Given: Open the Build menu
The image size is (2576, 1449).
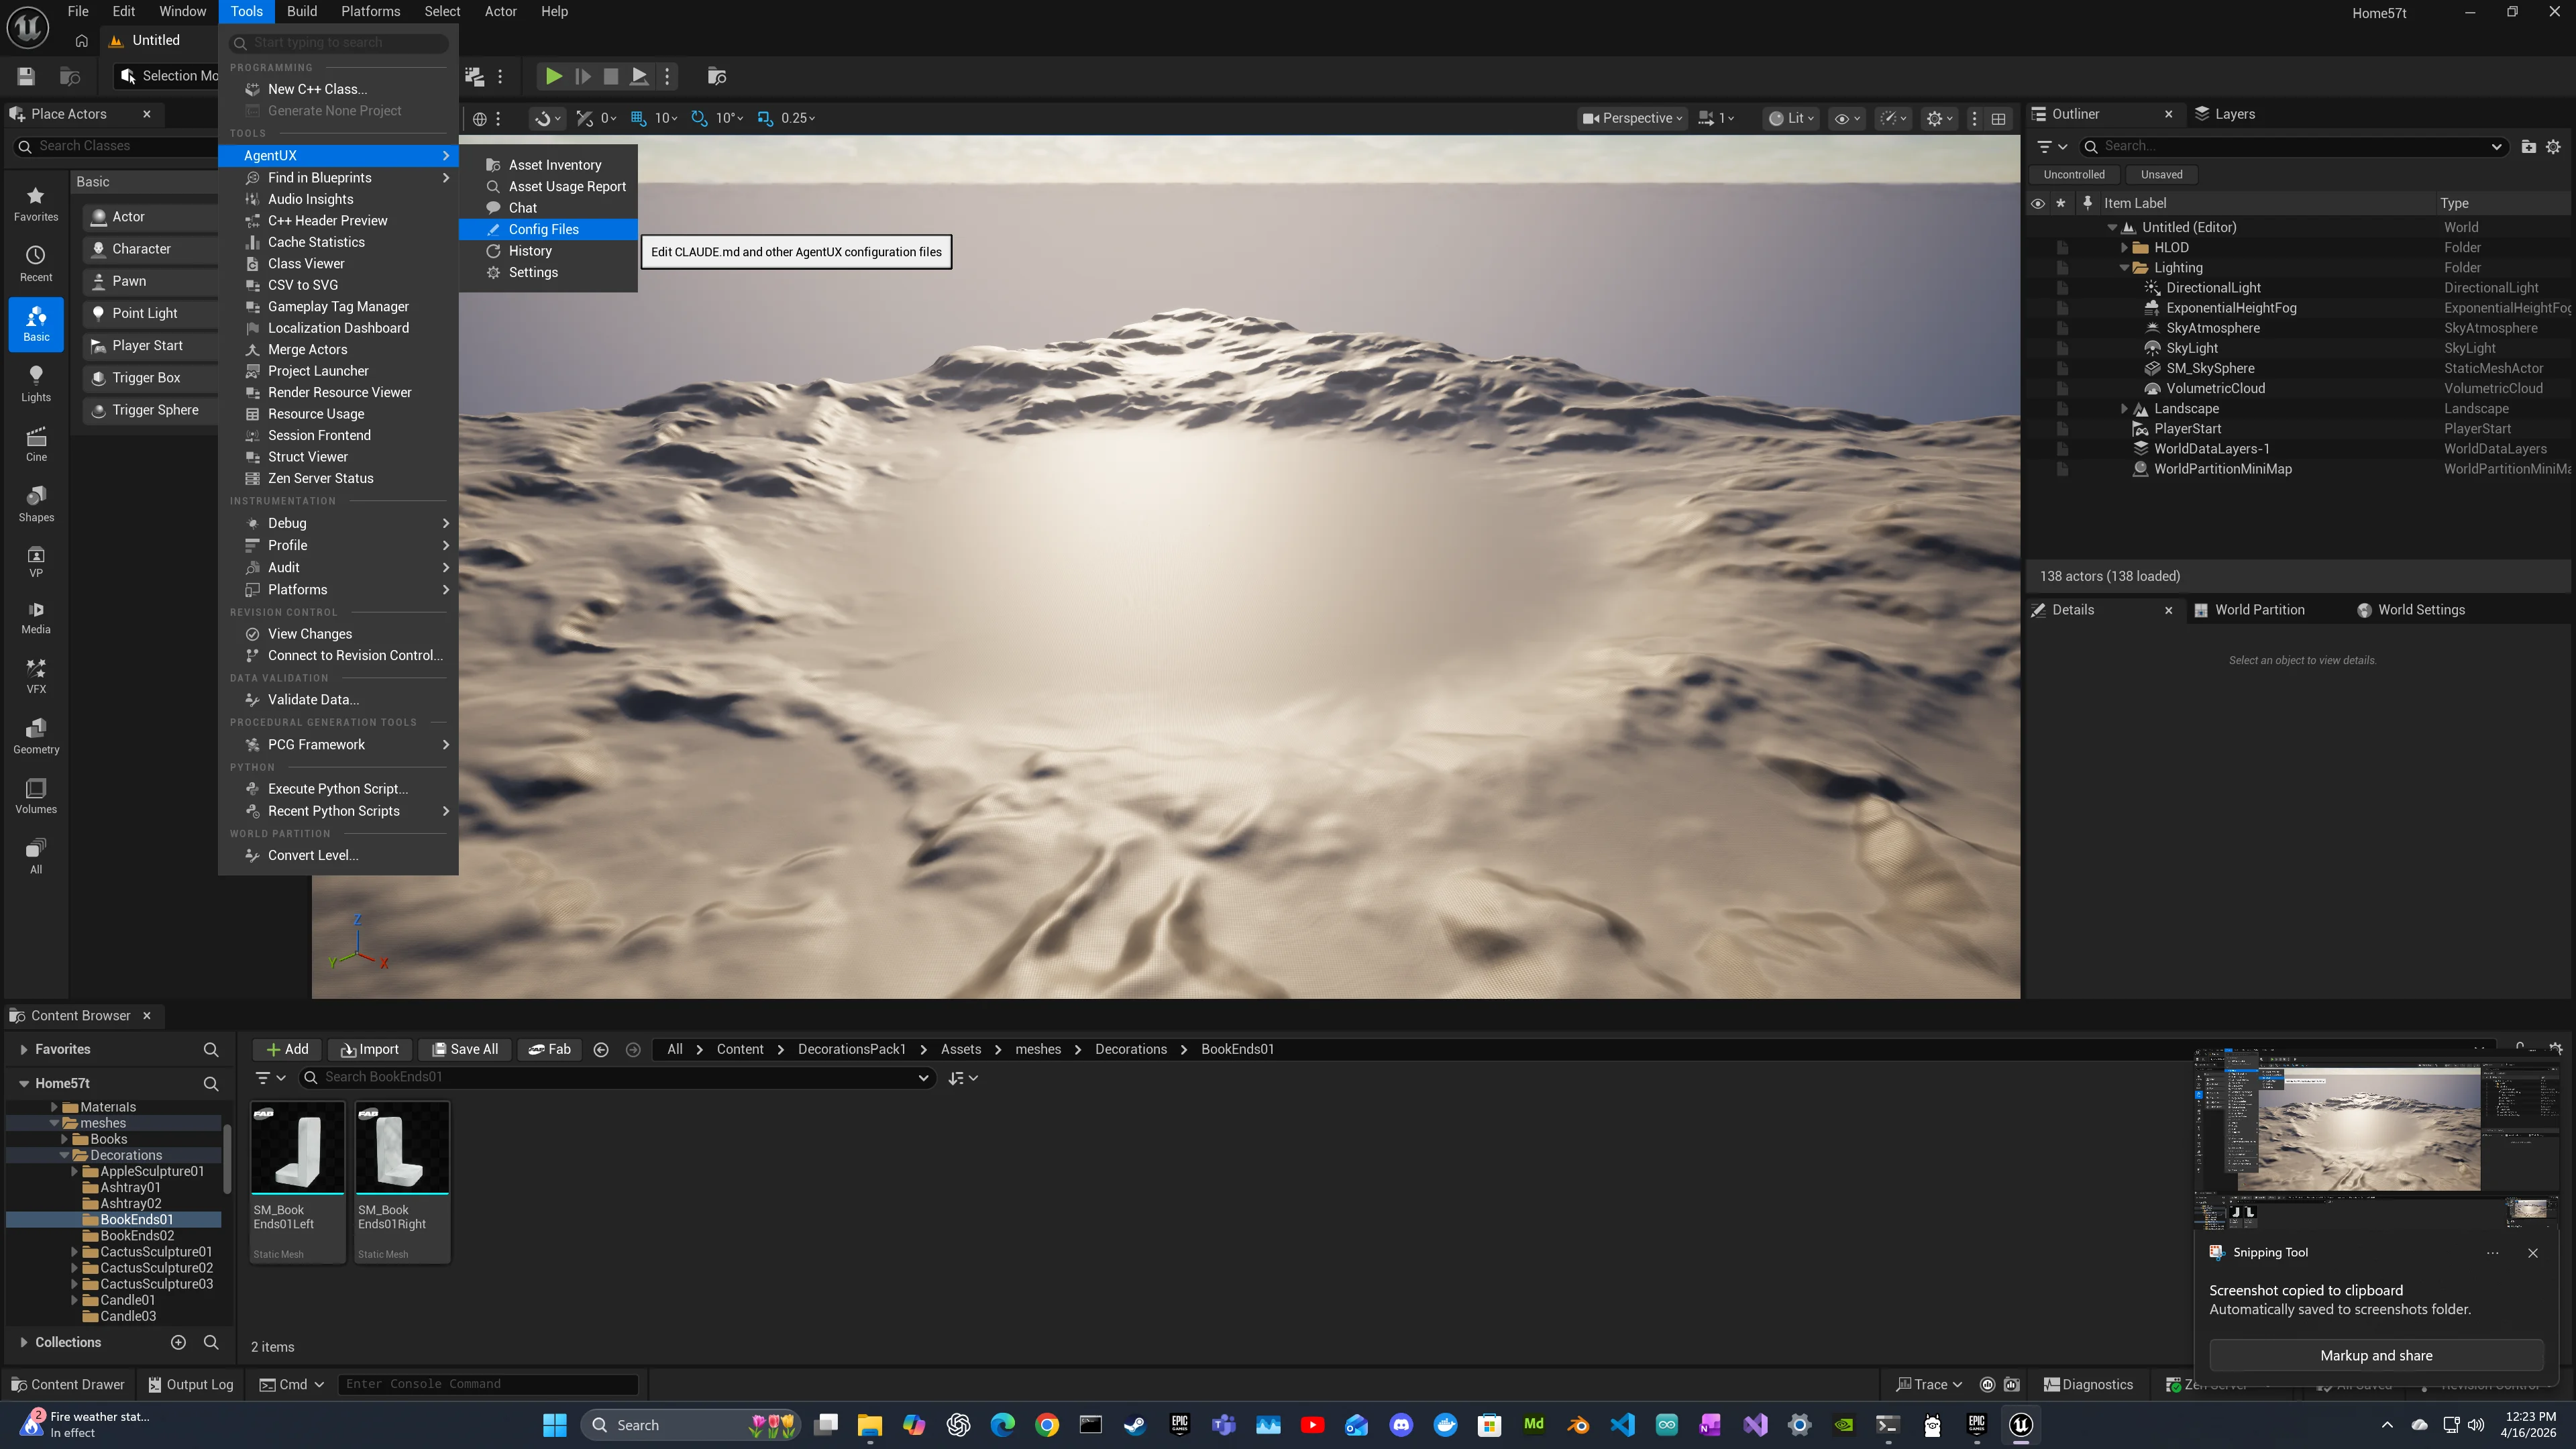Looking at the screenshot, I should tap(301, 11).
